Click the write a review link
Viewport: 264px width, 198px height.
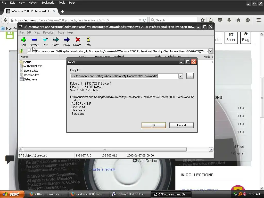coord(104,169)
